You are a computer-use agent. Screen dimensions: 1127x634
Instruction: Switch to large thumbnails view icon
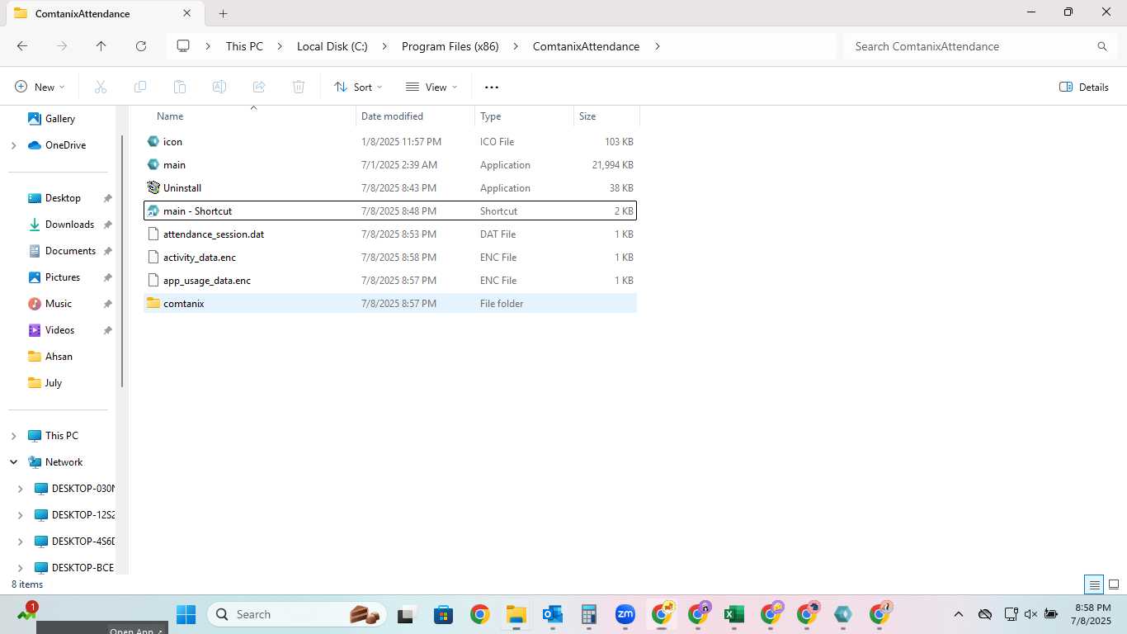[1114, 584]
